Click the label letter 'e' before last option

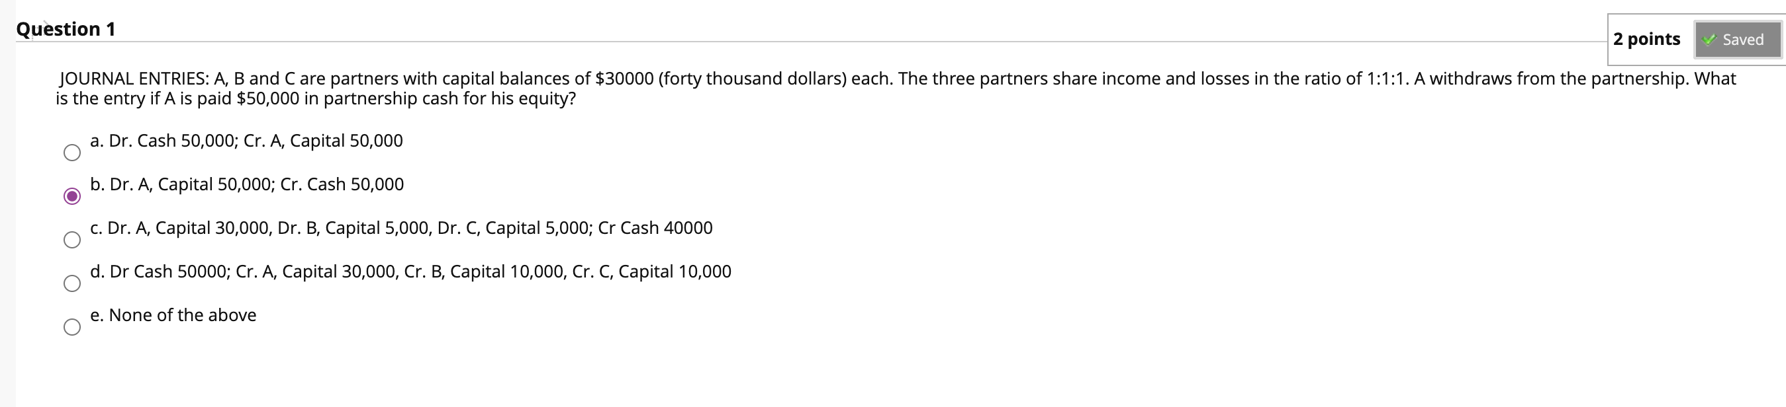tap(97, 315)
